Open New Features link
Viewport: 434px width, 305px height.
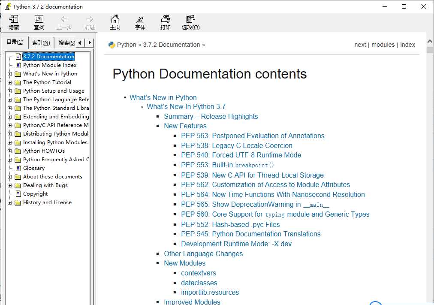[185, 126]
